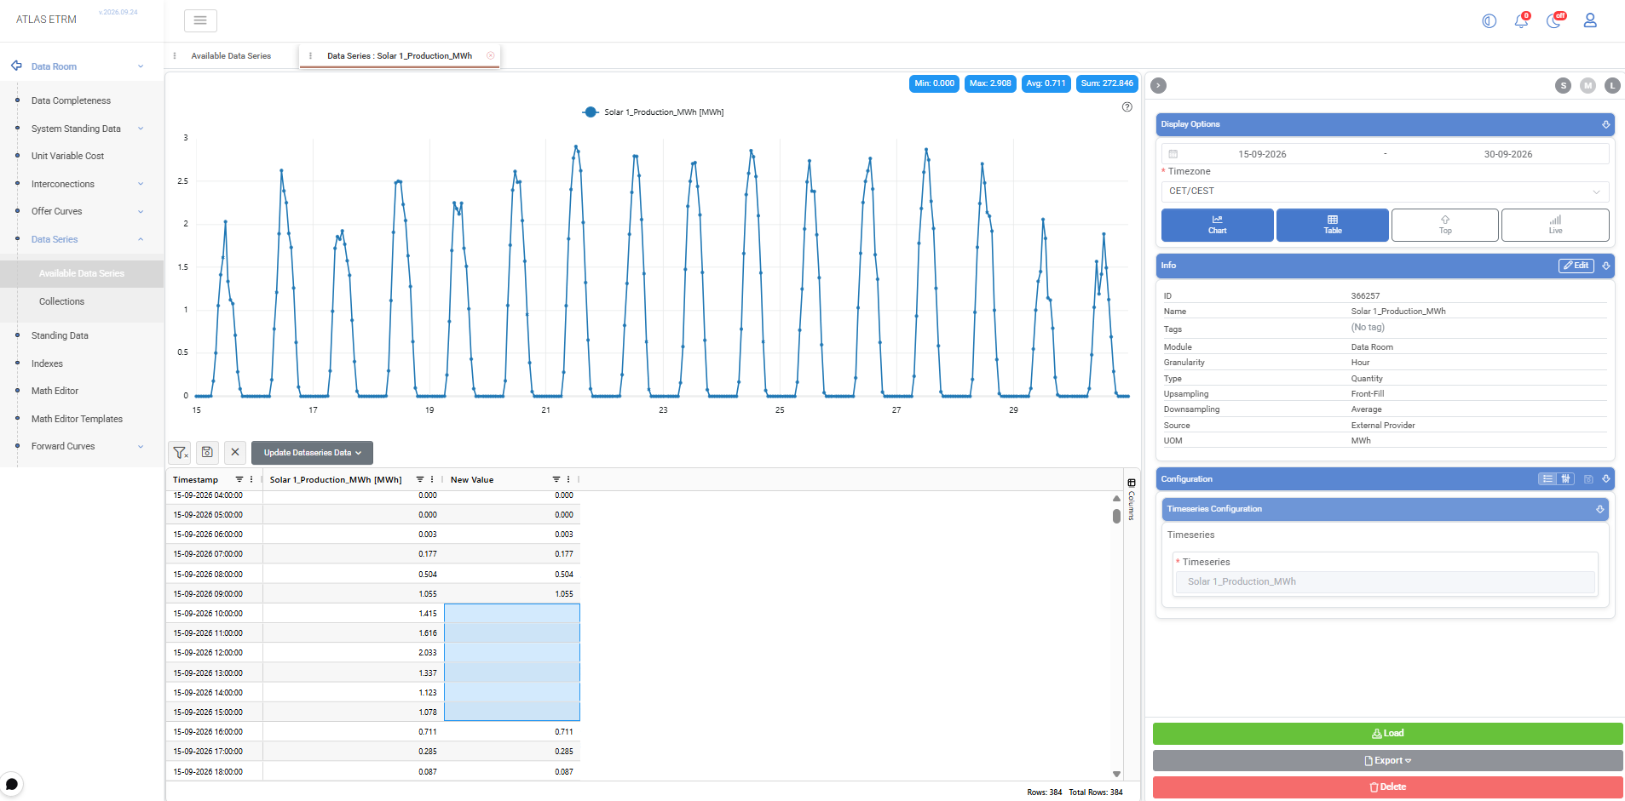Open the Timestamp column options menu

click(x=251, y=480)
